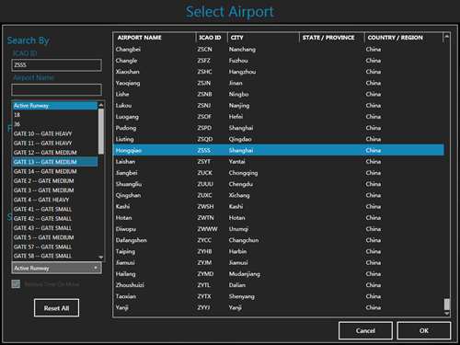Select the Changle airport row

click(x=279, y=61)
